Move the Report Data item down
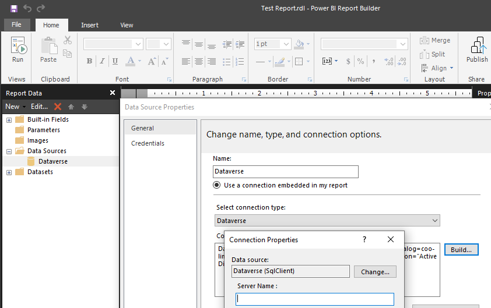Image resolution: width=491 pixels, height=308 pixels. [x=85, y=107]
